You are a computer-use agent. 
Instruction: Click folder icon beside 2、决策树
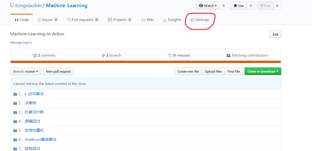[15, 103]
